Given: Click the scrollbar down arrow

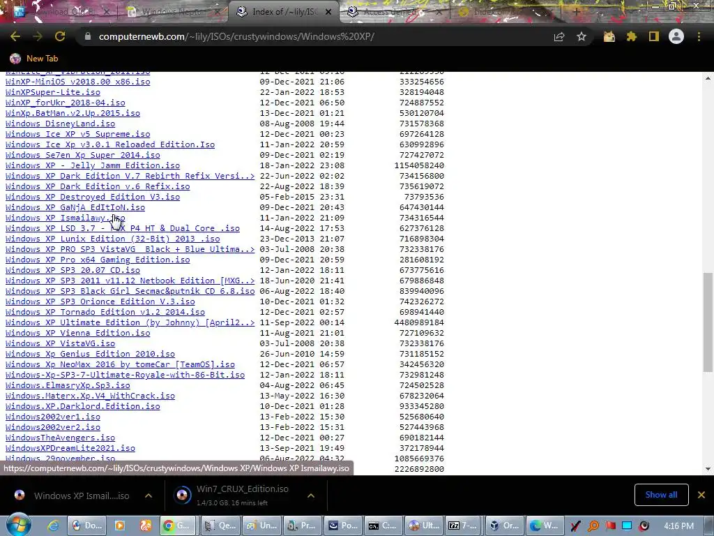Looking at the screenshot, I should 708,469.
